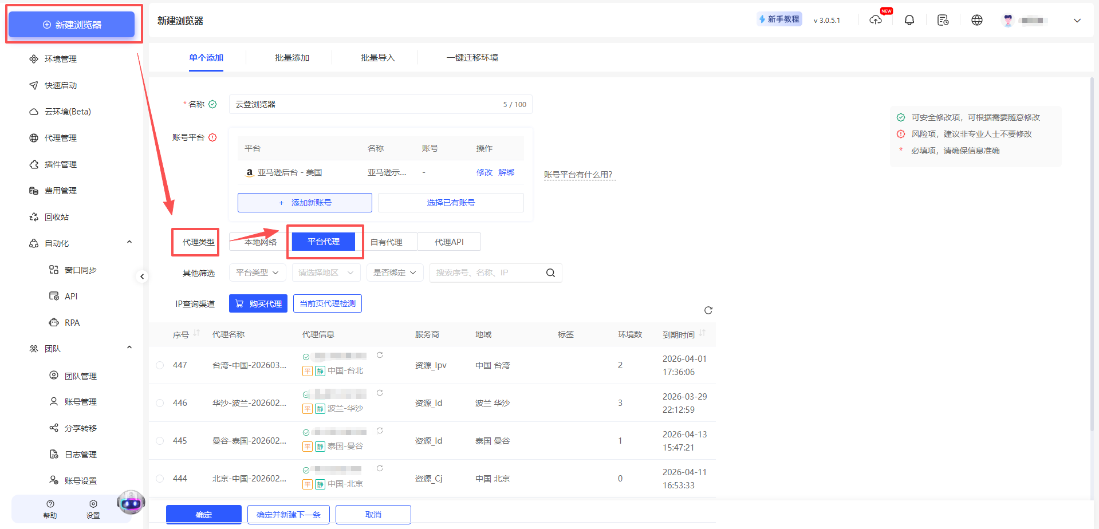Expand the 请选择地区 region selector
Viewport: 1099px width, 529px height.
[x=325, y=273]
